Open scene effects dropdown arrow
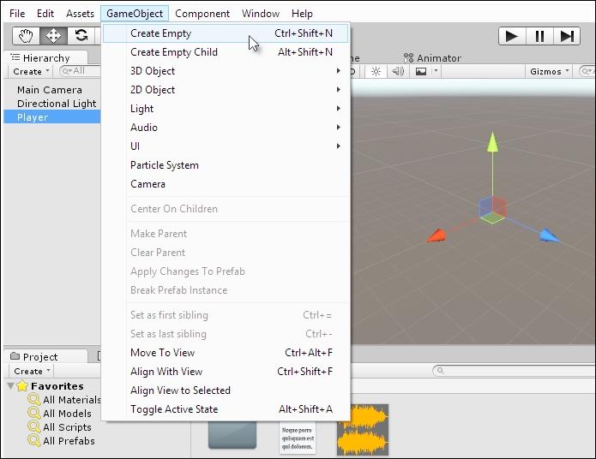Screen dimensions: 596x459 pyautogui.click(x=436, y=71)
